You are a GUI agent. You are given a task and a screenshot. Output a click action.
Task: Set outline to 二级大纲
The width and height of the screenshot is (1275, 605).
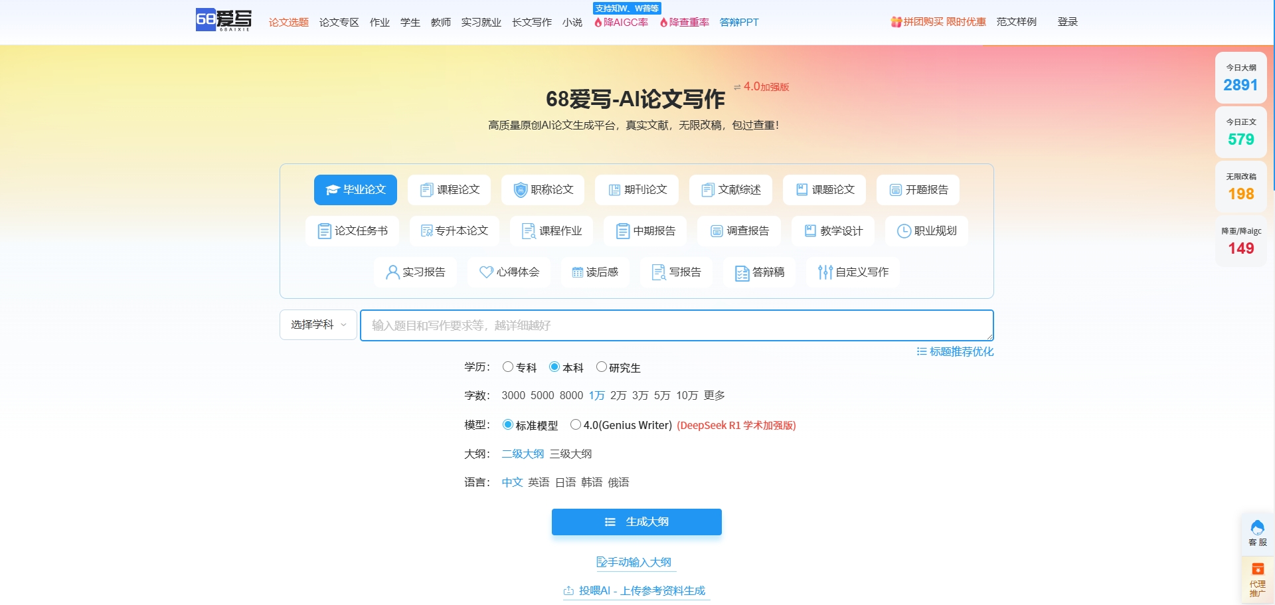pyautogui.click(x=523, y=454)
